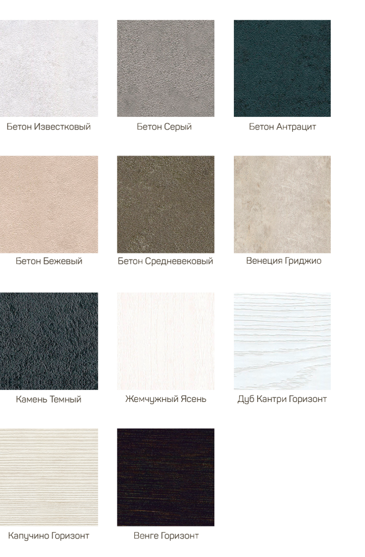Pick the Бетон Антрацит dark teal swatch
This screenshot has width=365, height=557.
pyautogui.click(x=282, y=69)
